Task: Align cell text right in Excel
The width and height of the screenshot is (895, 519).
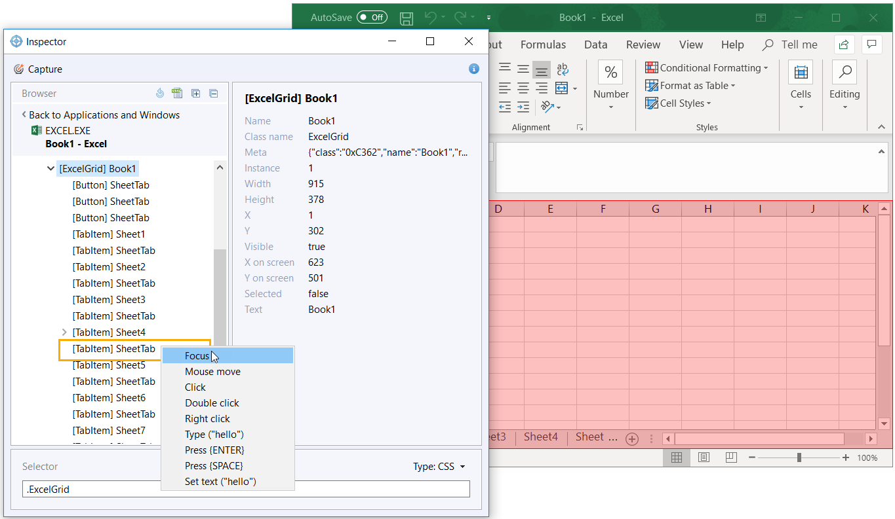Action: click(542, 88)
